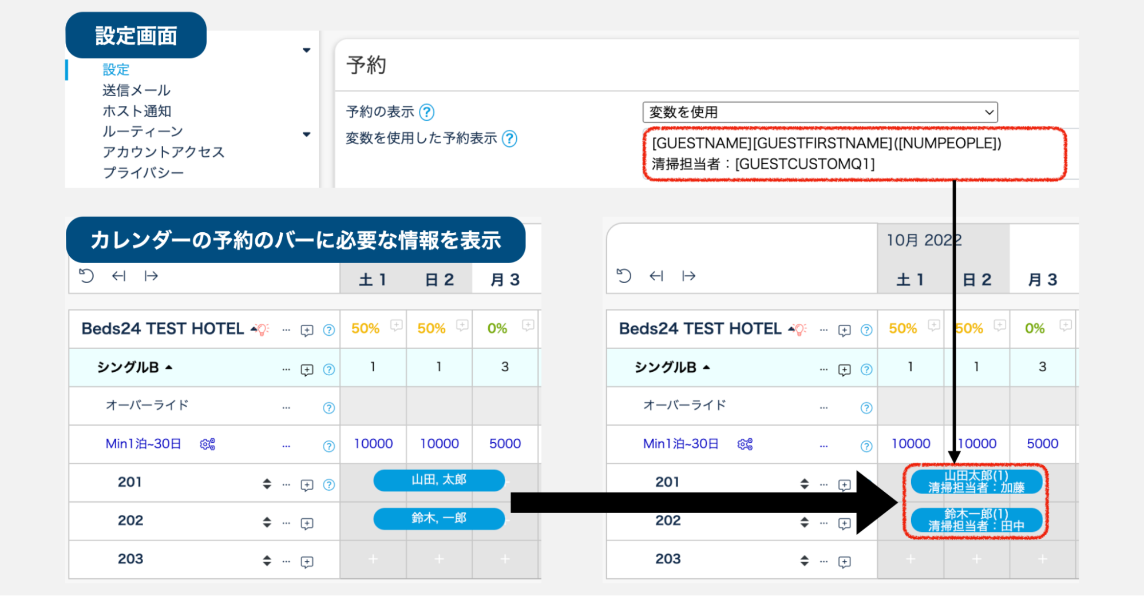Jump to next dates in left calendar
Viewport: 1144px width, 596px height.
point(151,276)
